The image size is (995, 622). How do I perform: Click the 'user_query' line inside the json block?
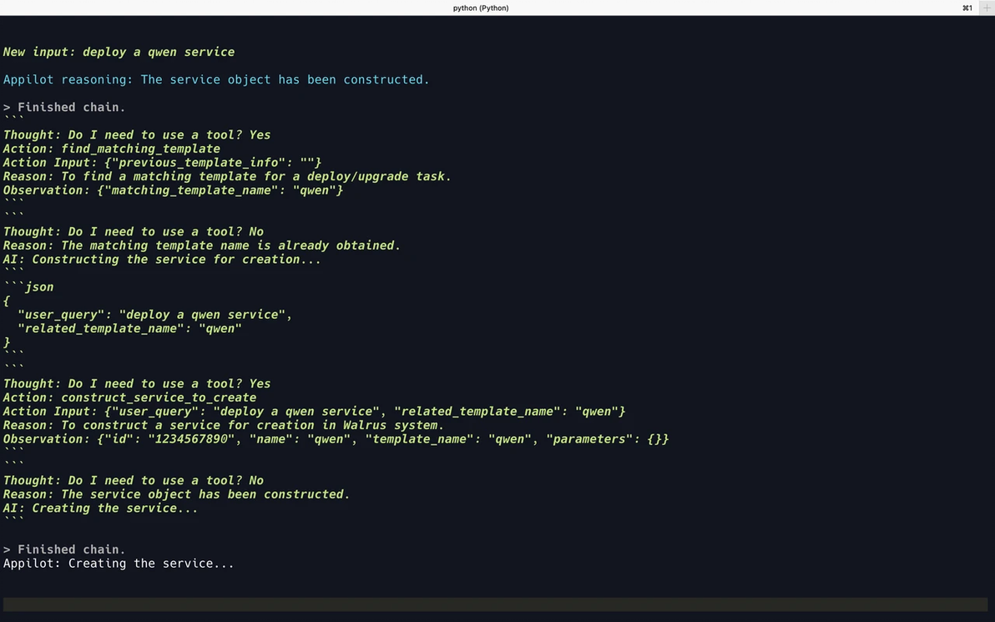(154, 315)
